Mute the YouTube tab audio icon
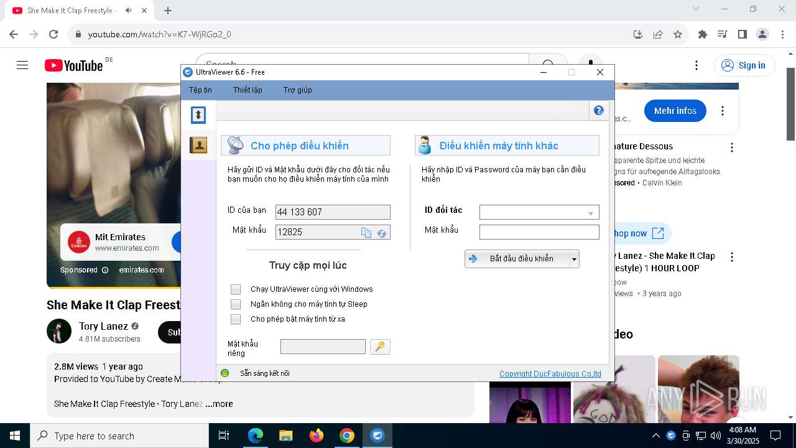 point(129,11)
